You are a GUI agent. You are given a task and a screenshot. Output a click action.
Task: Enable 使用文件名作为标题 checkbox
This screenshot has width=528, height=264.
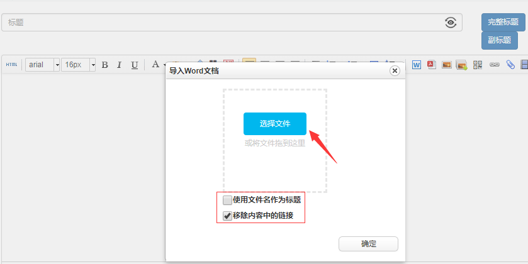click(228, 201)
